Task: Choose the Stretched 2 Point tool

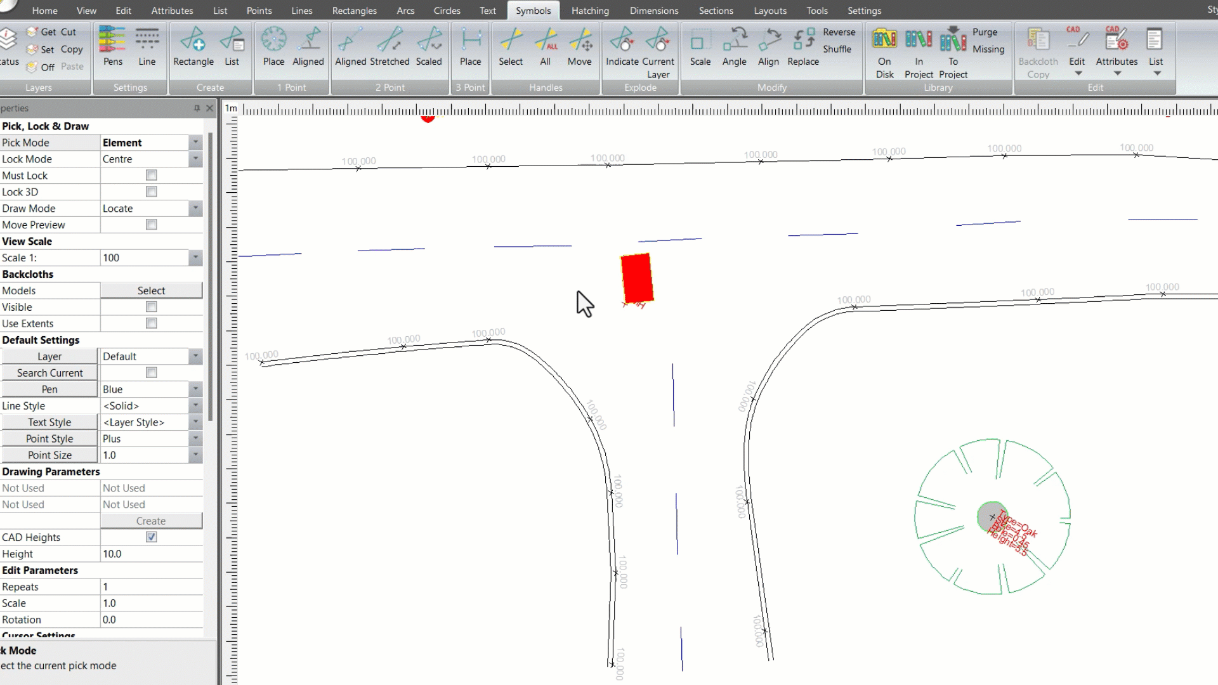Action: click(x=390, y=48)
